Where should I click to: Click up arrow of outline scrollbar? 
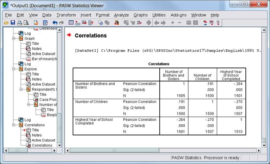pos(59,30)
